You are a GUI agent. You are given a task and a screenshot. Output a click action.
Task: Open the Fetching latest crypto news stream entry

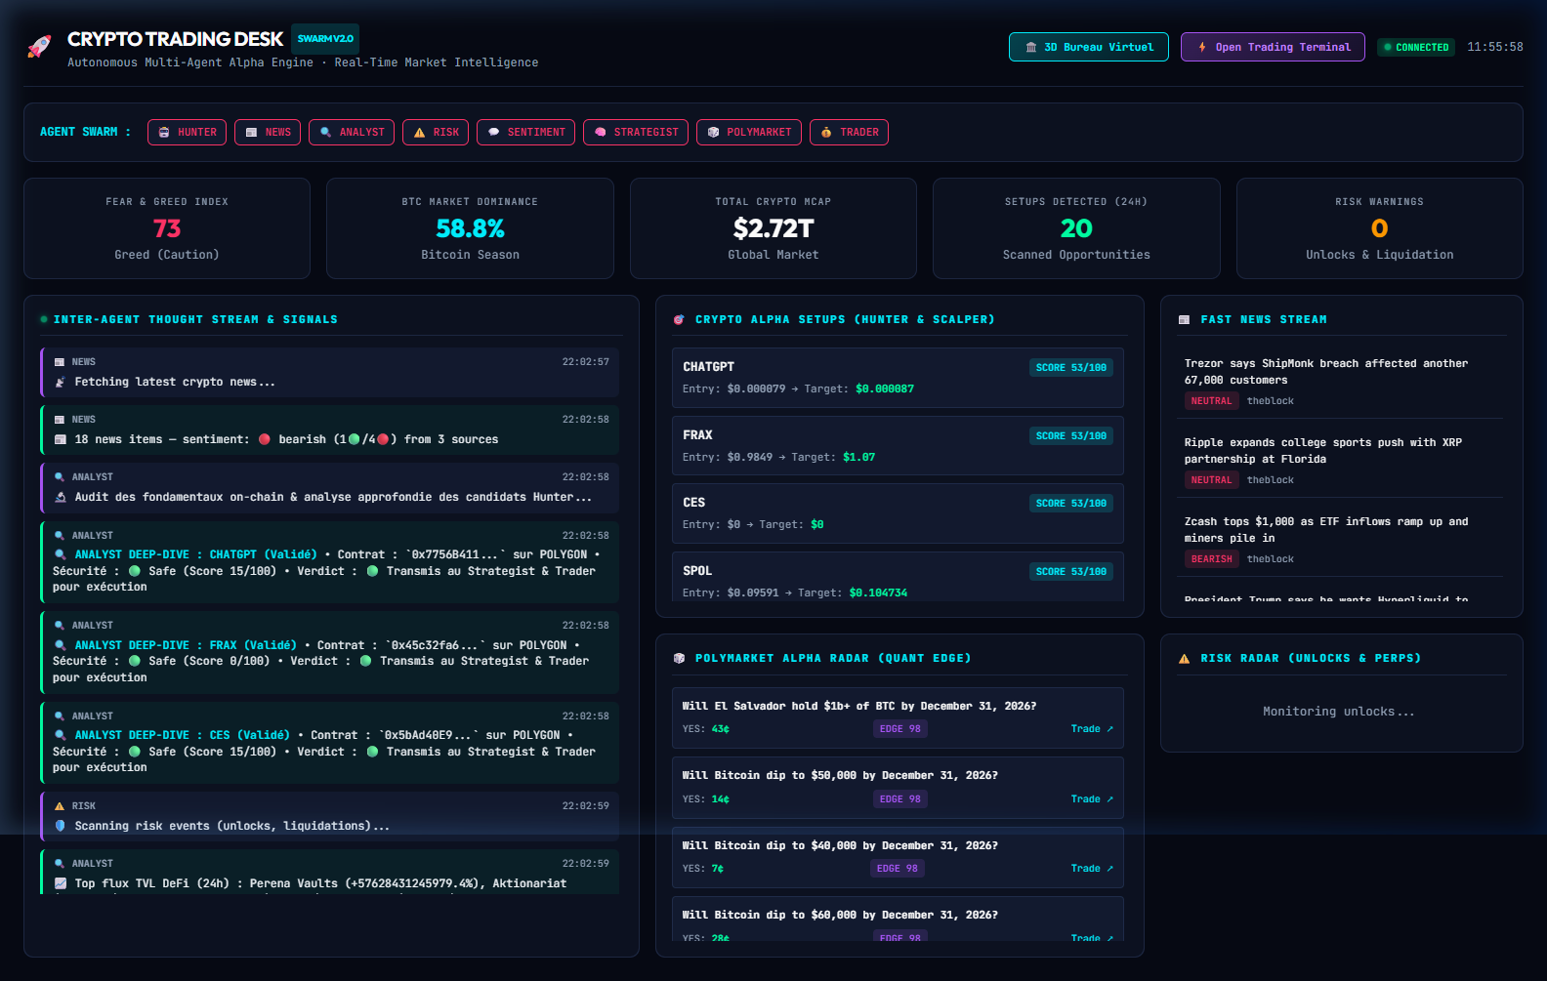(x=329, y=372)
